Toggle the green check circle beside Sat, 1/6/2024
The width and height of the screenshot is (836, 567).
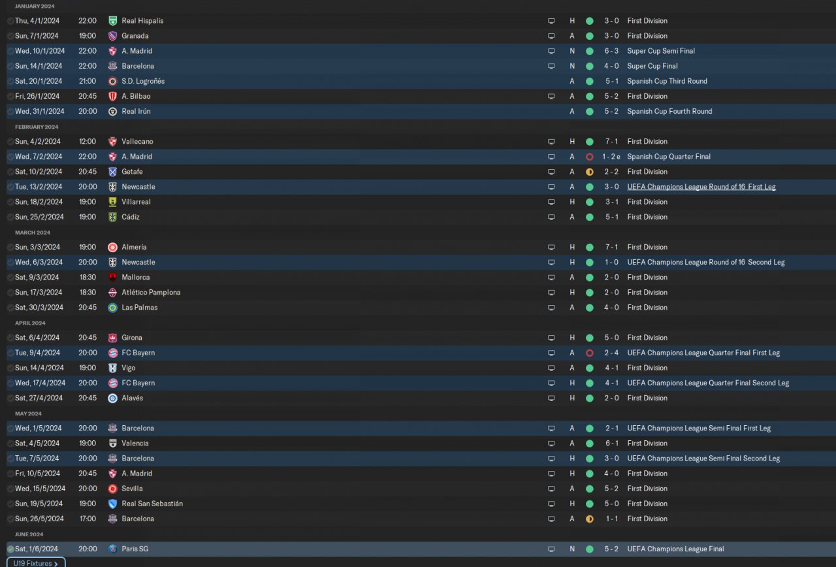point(10,549)
